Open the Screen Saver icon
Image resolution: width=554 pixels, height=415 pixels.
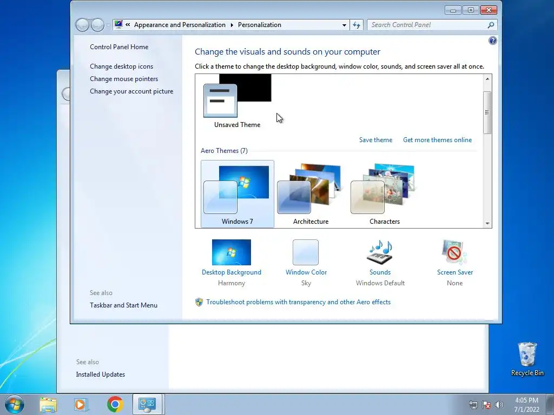click(x=454, y=252)
